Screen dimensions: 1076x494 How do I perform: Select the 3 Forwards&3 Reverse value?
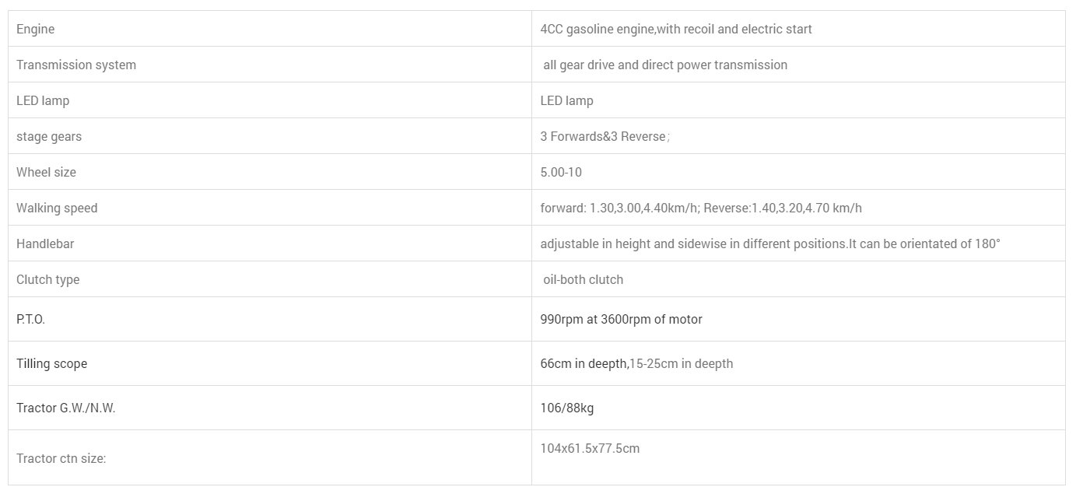pyautogui.click(x=604, y=137)
